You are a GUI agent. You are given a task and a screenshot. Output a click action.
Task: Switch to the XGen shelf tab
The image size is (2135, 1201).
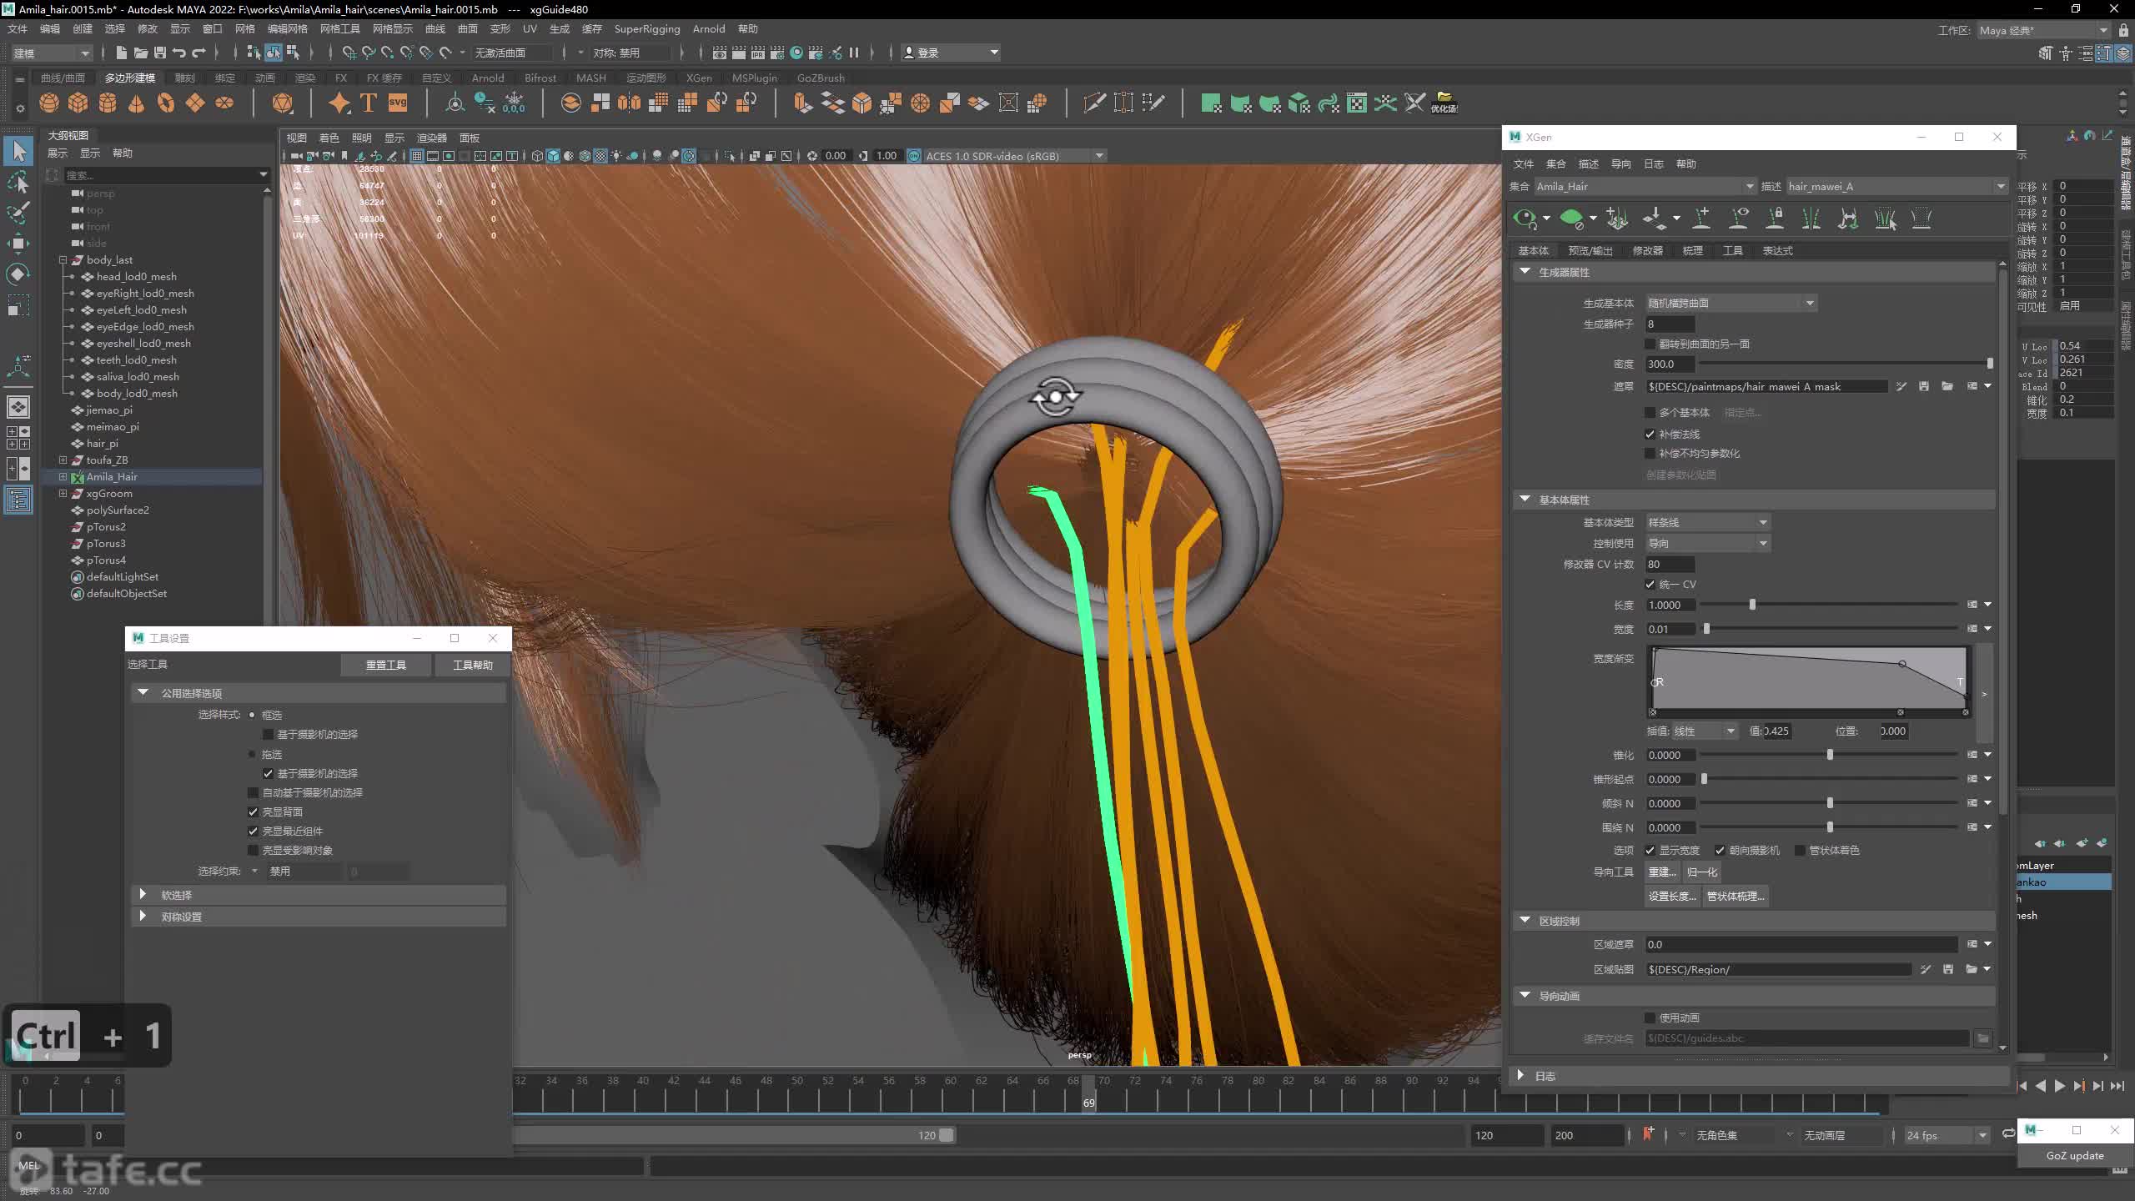click(x=699, y=78)
